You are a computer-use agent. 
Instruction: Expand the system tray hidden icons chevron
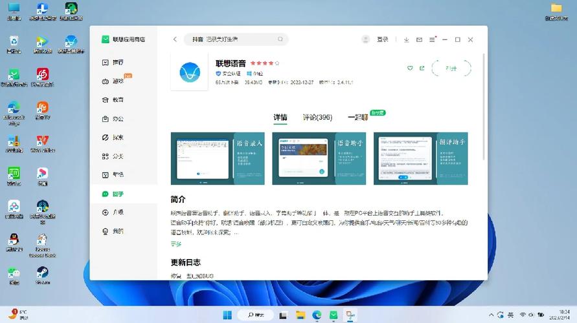(491, 315)
